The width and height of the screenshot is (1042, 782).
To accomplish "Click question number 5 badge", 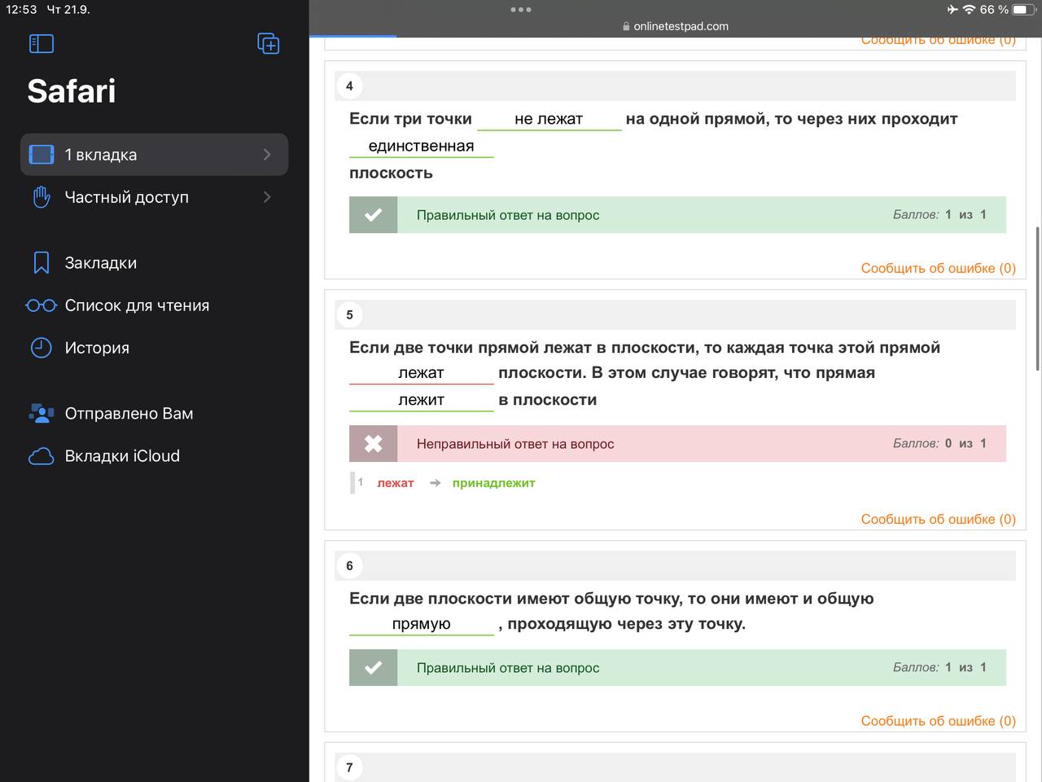I will point(349,315).
